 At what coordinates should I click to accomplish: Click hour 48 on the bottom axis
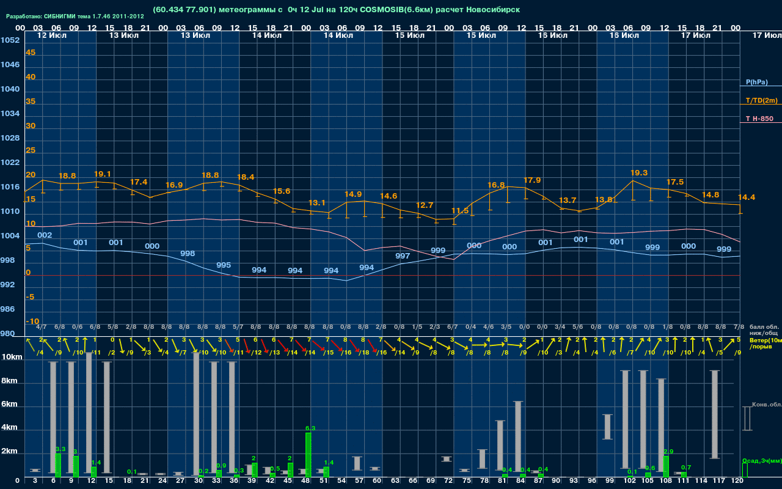tap(306, 480)
